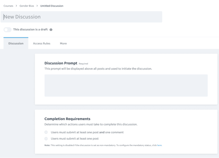Click the chevron after Courses breadcrumb
Screen dimensions: 219x158
pyautogui.click(x=16, y=6)
